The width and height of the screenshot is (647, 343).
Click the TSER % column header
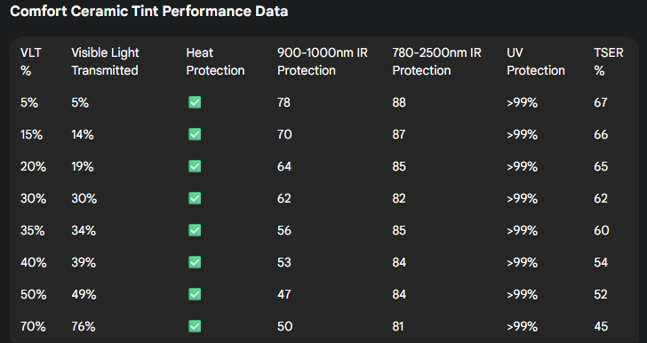pyautogui.click(x=609, y=61)
